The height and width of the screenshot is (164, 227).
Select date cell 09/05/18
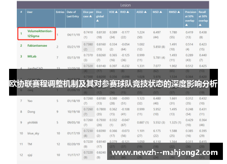74,122
